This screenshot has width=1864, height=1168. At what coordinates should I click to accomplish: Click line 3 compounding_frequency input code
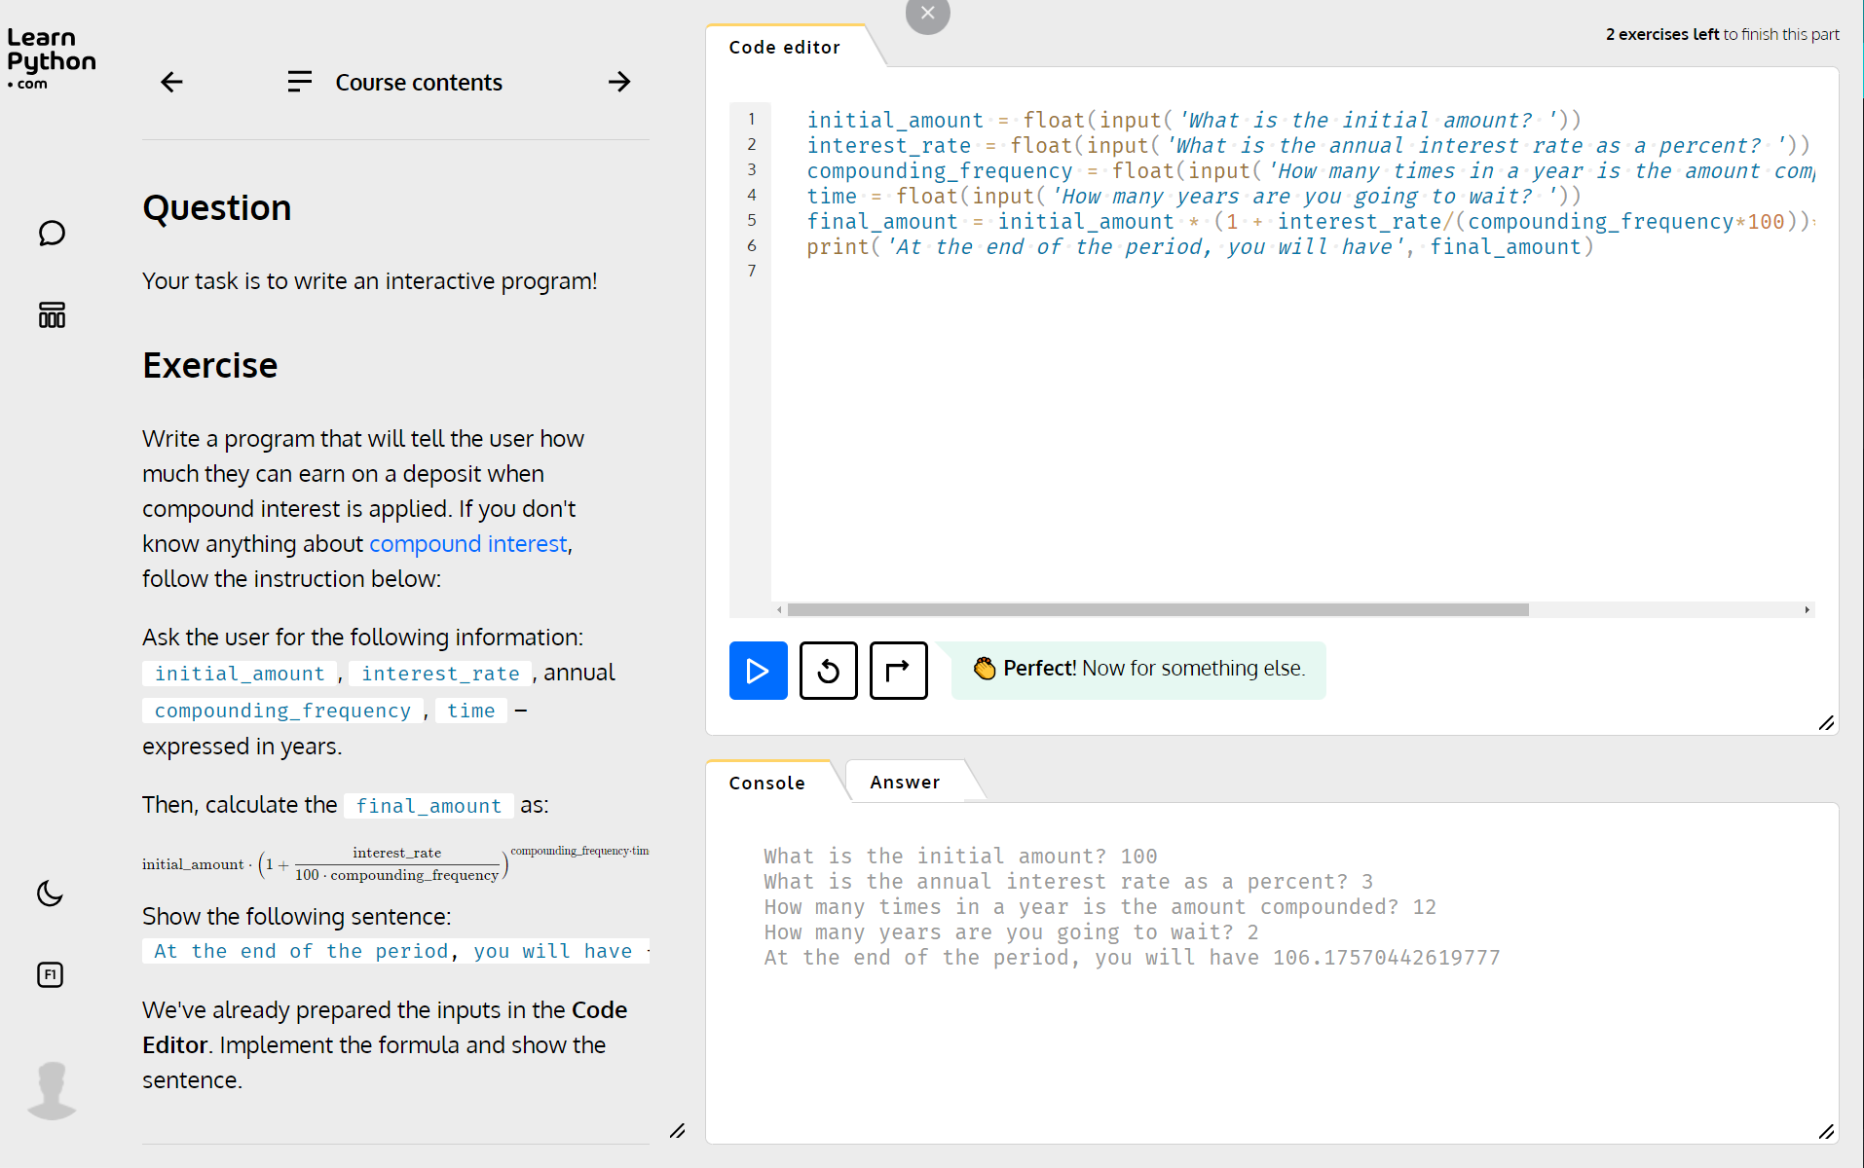[1310, 171]
